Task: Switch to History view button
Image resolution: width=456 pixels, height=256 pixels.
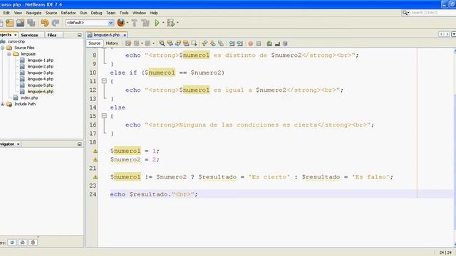Action: pyautogui.click(x=112, y=43)
